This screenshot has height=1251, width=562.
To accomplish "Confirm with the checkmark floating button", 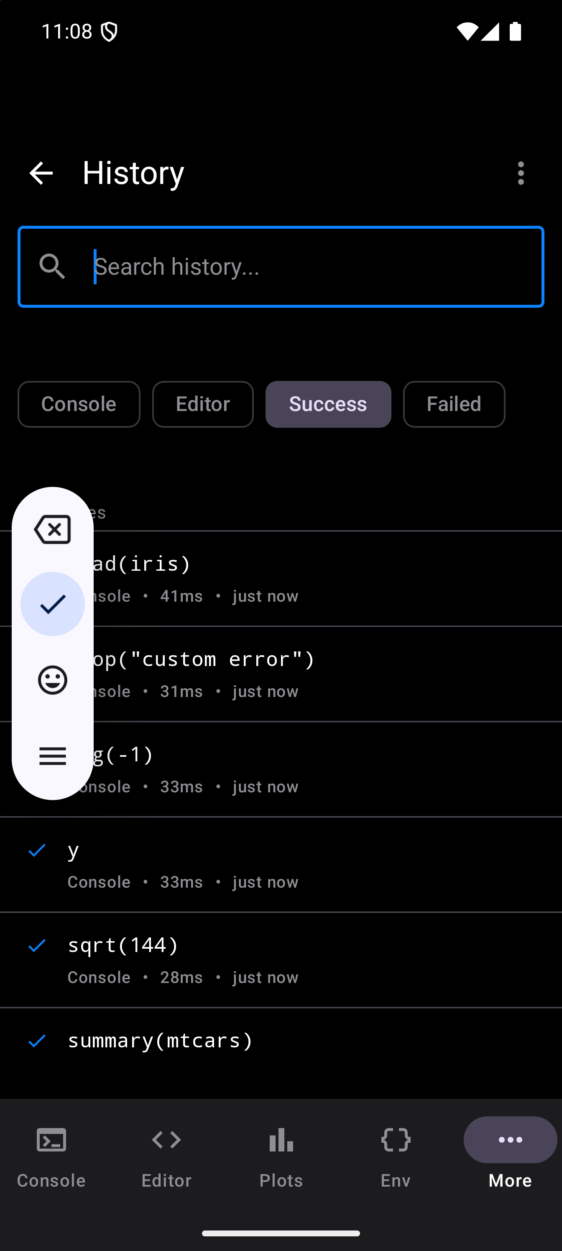I will tap(52, 604).
